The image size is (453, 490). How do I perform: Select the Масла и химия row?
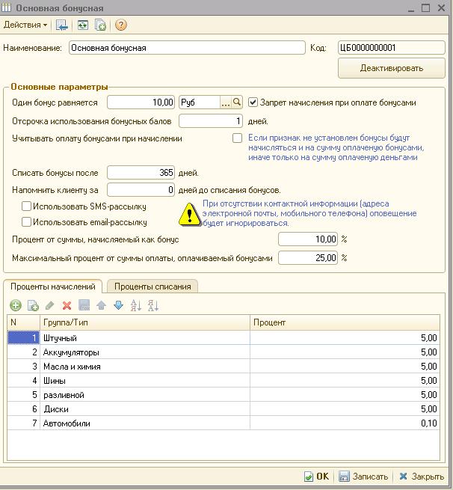(224, 367)
